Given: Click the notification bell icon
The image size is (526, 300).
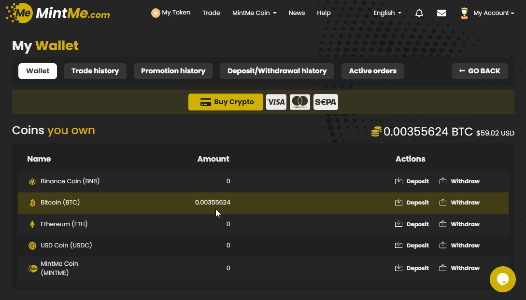Looking at the screenshot, I should click(419, 13).
